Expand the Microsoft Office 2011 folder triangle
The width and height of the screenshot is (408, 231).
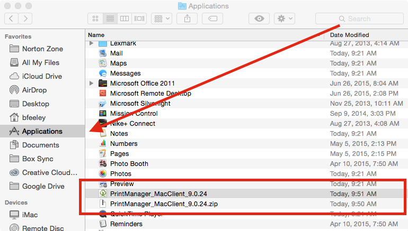[91, 84]
